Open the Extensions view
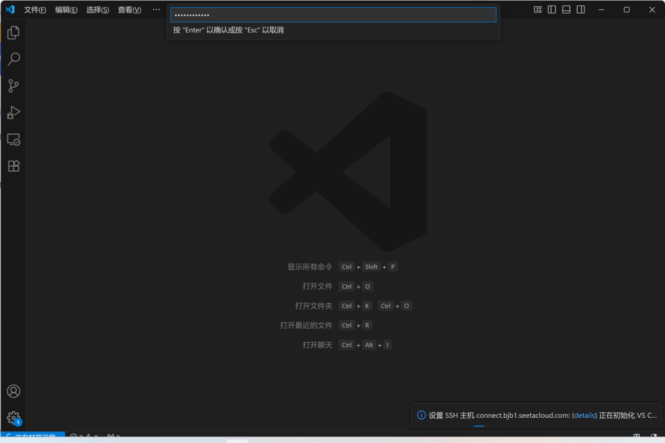Screen dimensions: 665x443 point(14,166)
